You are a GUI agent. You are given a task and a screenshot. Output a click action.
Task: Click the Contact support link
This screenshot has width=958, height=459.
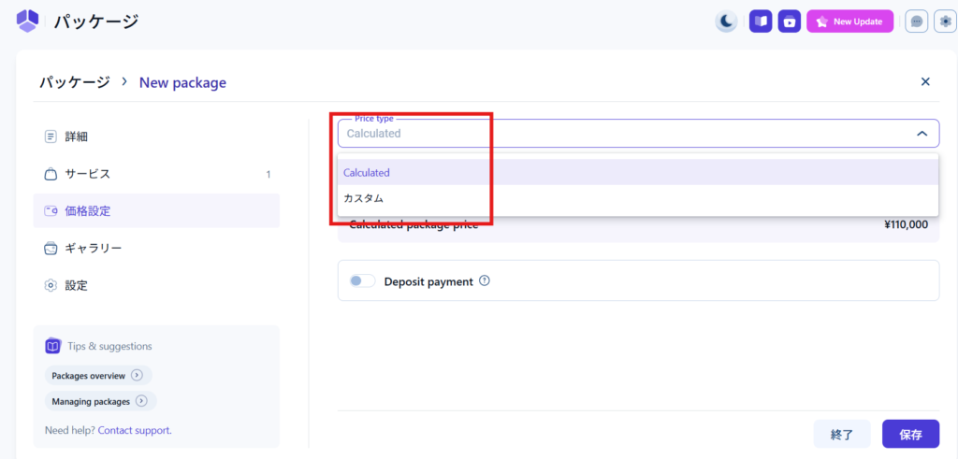point(134,431)
